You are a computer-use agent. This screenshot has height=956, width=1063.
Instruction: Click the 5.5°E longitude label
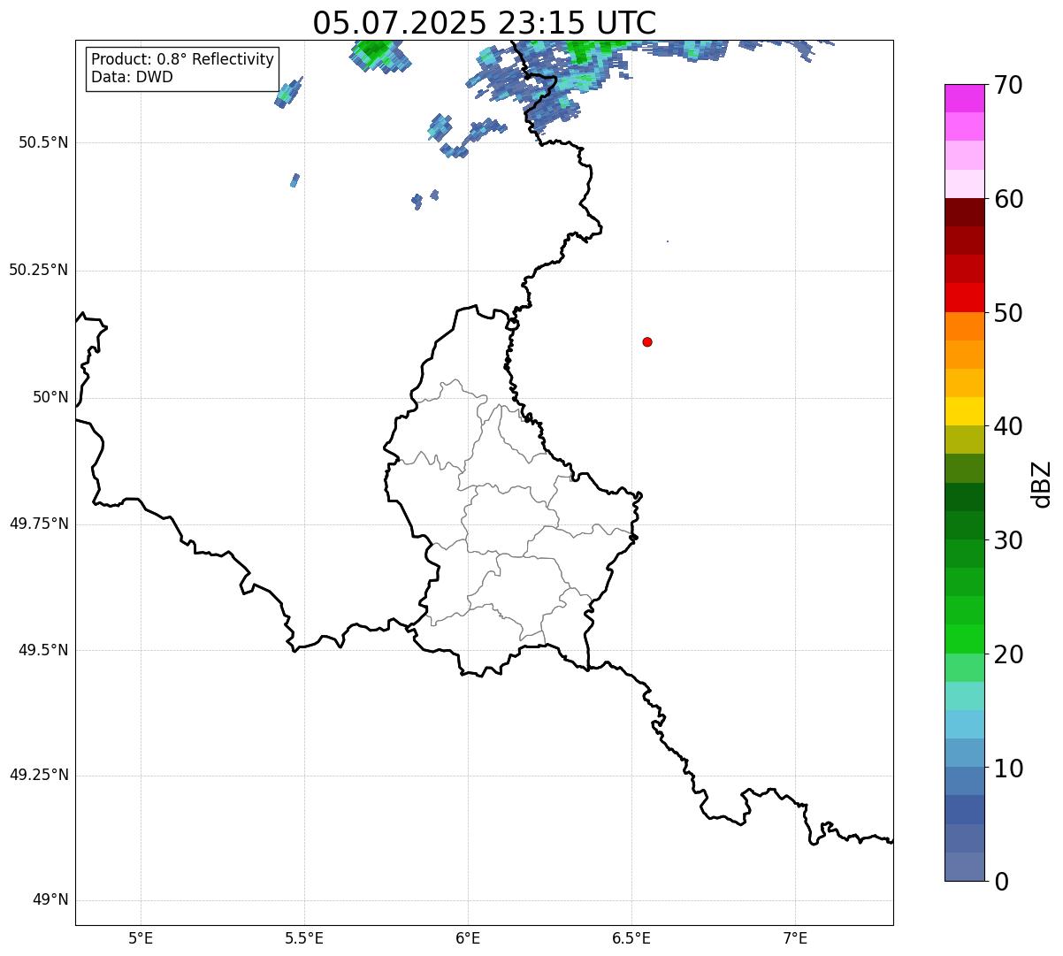coord(304,938)
